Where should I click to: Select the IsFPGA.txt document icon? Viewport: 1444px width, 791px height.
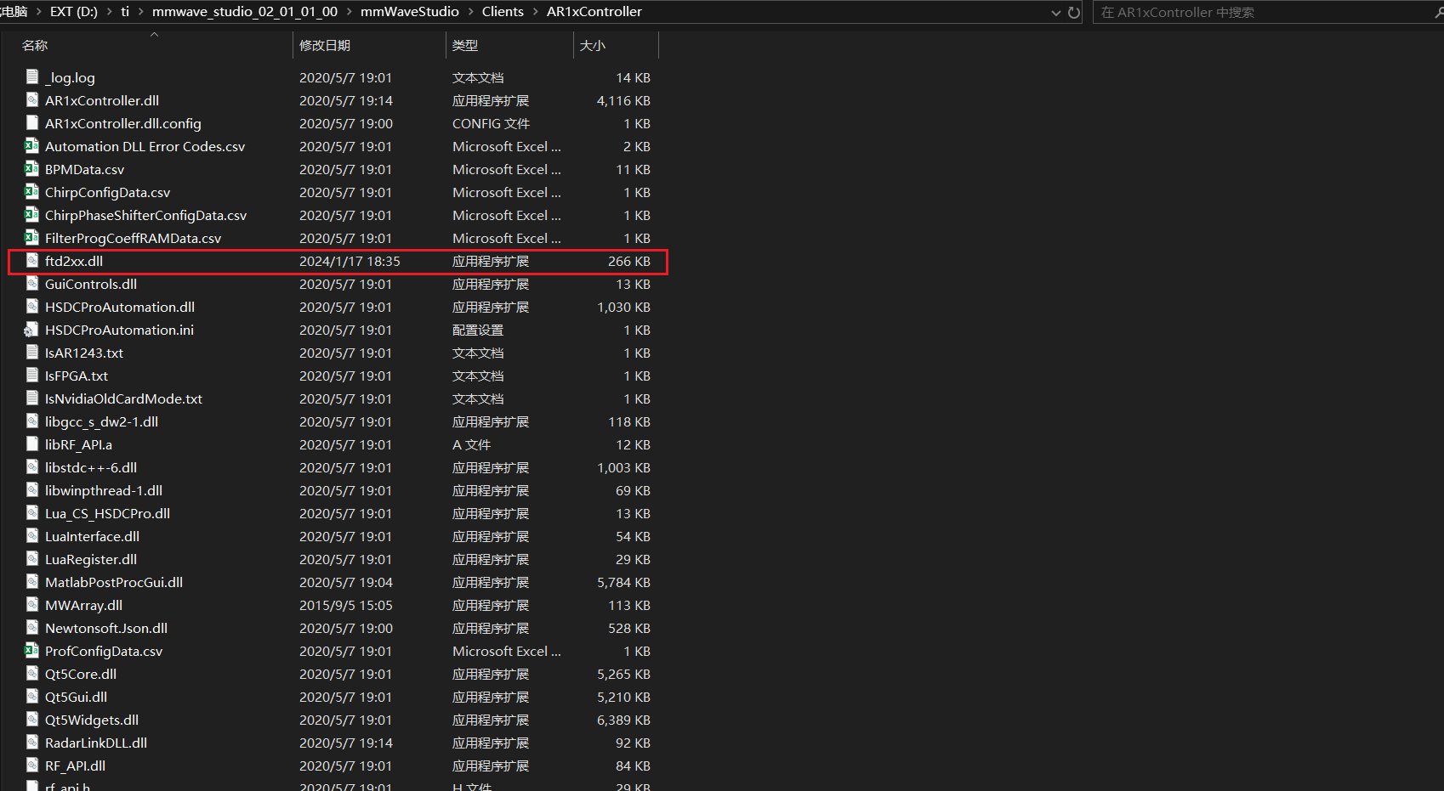(x=32, y=376)
